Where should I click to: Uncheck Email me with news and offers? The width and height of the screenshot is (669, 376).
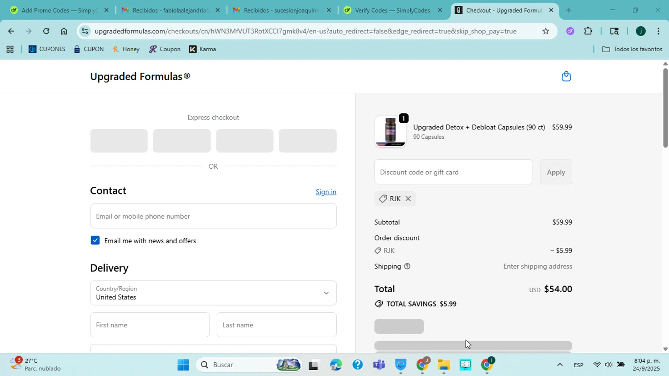pyautogui.click(x=95, y=240)
